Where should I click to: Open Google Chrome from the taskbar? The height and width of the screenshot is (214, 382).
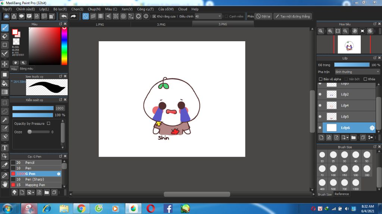(x=81, y=208)
